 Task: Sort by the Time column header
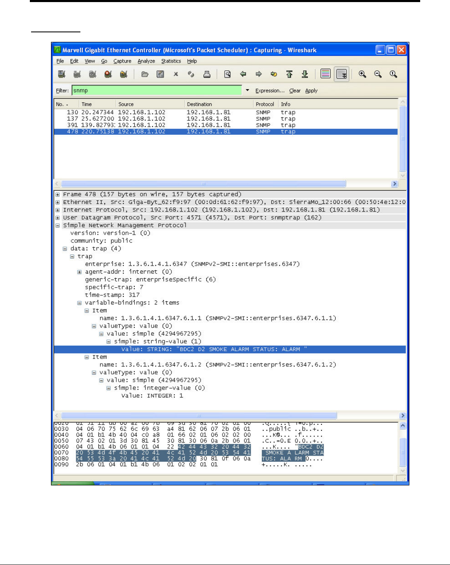(x=97, y=104)
